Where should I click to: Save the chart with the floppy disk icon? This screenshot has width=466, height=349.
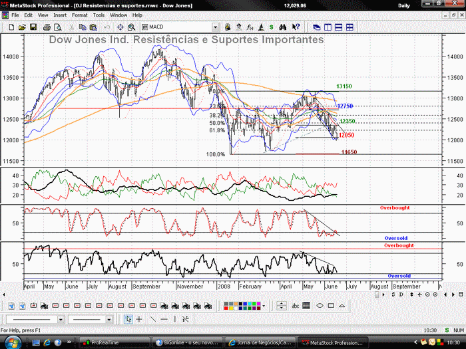(x=33, y=27)
